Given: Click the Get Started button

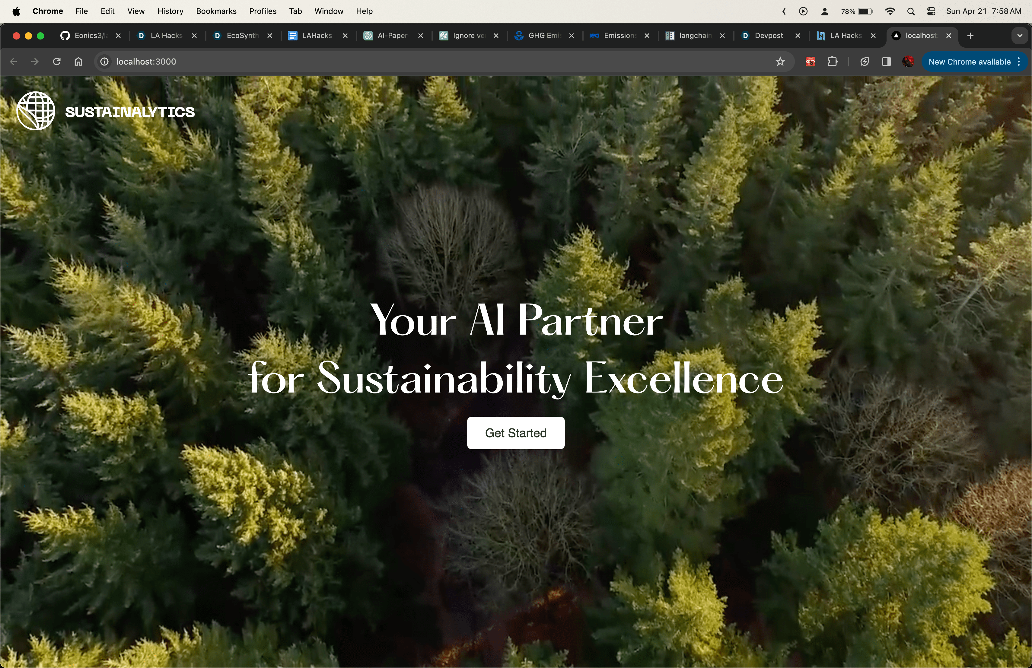Looking at the screenshot, I should pyautogui.click(x=516, y=433).
